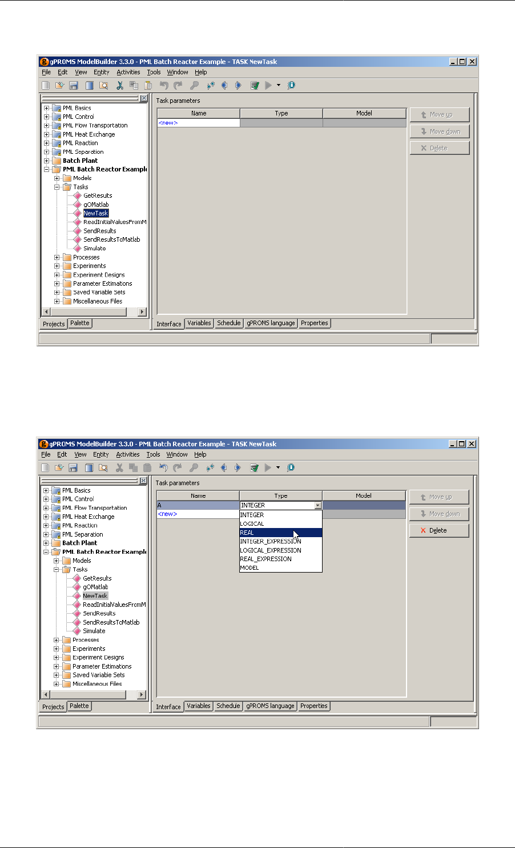Collapse the Tasks folder in the upper window

tap(57, 187)
